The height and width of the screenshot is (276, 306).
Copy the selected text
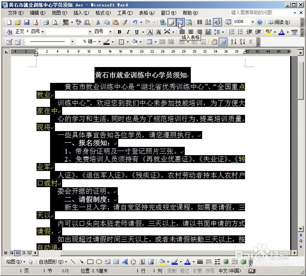click(107, 22)
